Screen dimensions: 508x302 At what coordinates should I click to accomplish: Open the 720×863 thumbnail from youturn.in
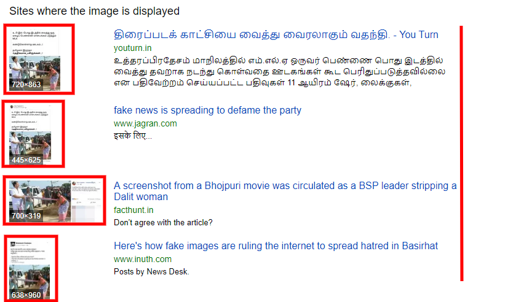click(36, 60)
